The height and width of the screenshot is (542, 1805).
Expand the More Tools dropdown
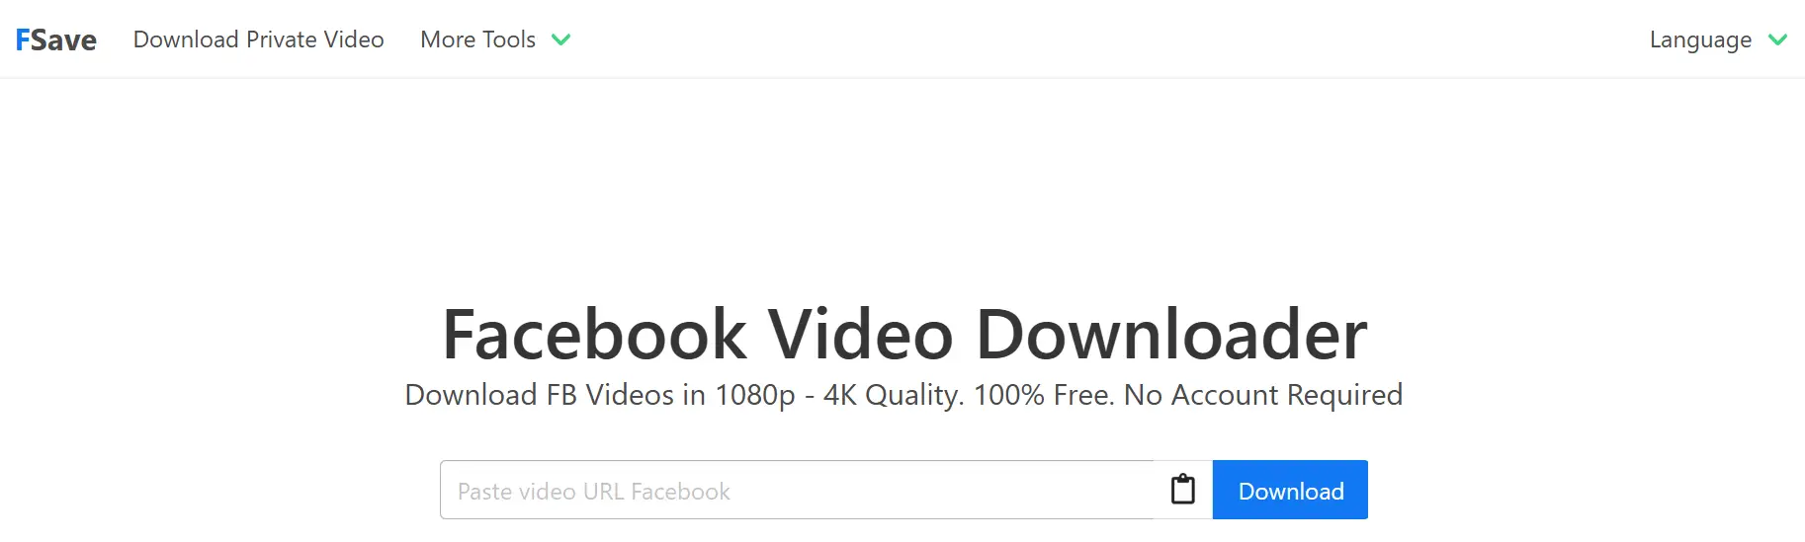coord(495,39)
